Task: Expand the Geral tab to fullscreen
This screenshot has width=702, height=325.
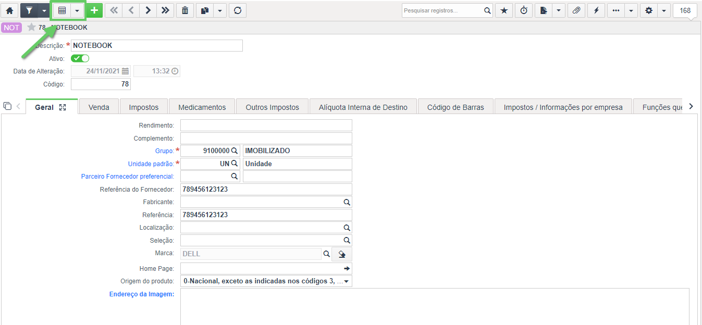Action: [63, 107]
